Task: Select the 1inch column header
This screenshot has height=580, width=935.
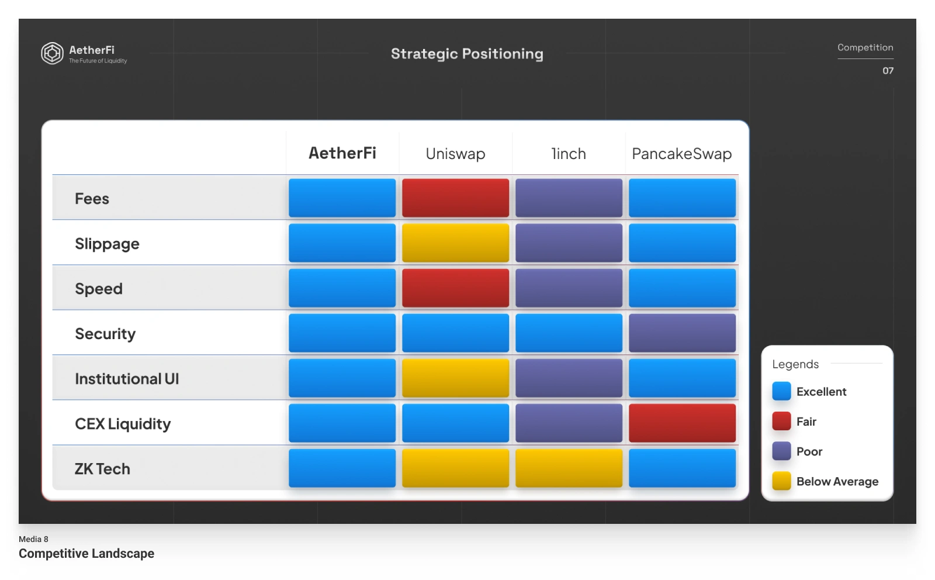Action: coord(569,154)
